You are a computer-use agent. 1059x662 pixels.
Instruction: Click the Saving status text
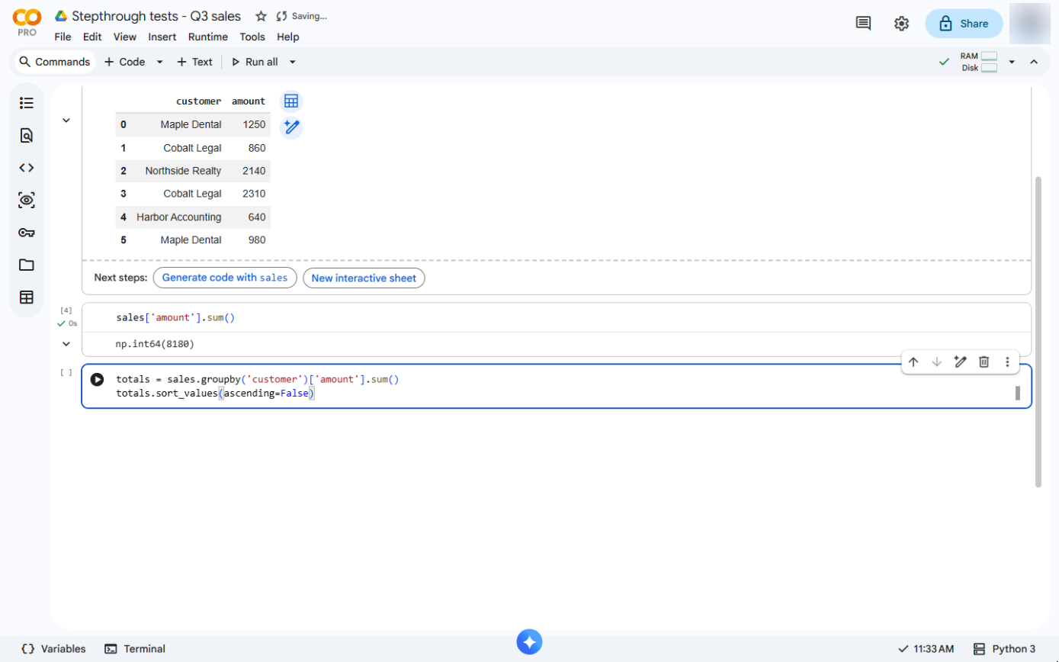click(309, 16)
